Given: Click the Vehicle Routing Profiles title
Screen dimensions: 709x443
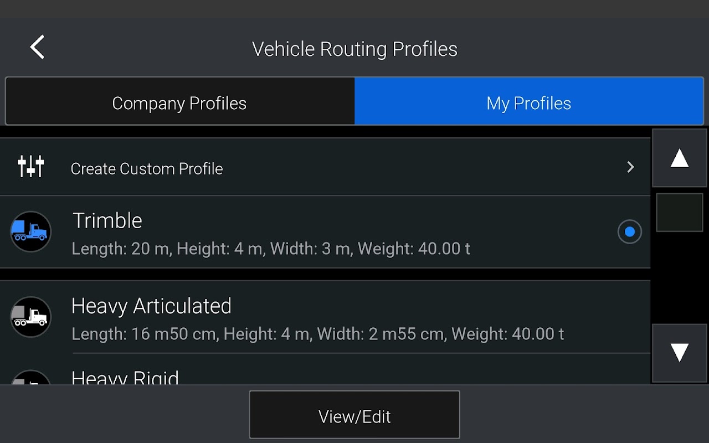Looking at the screenshot, I should coord(354,49).
